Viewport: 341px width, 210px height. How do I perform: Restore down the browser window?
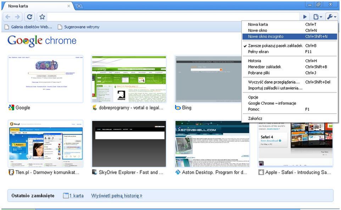click(319, 5)
